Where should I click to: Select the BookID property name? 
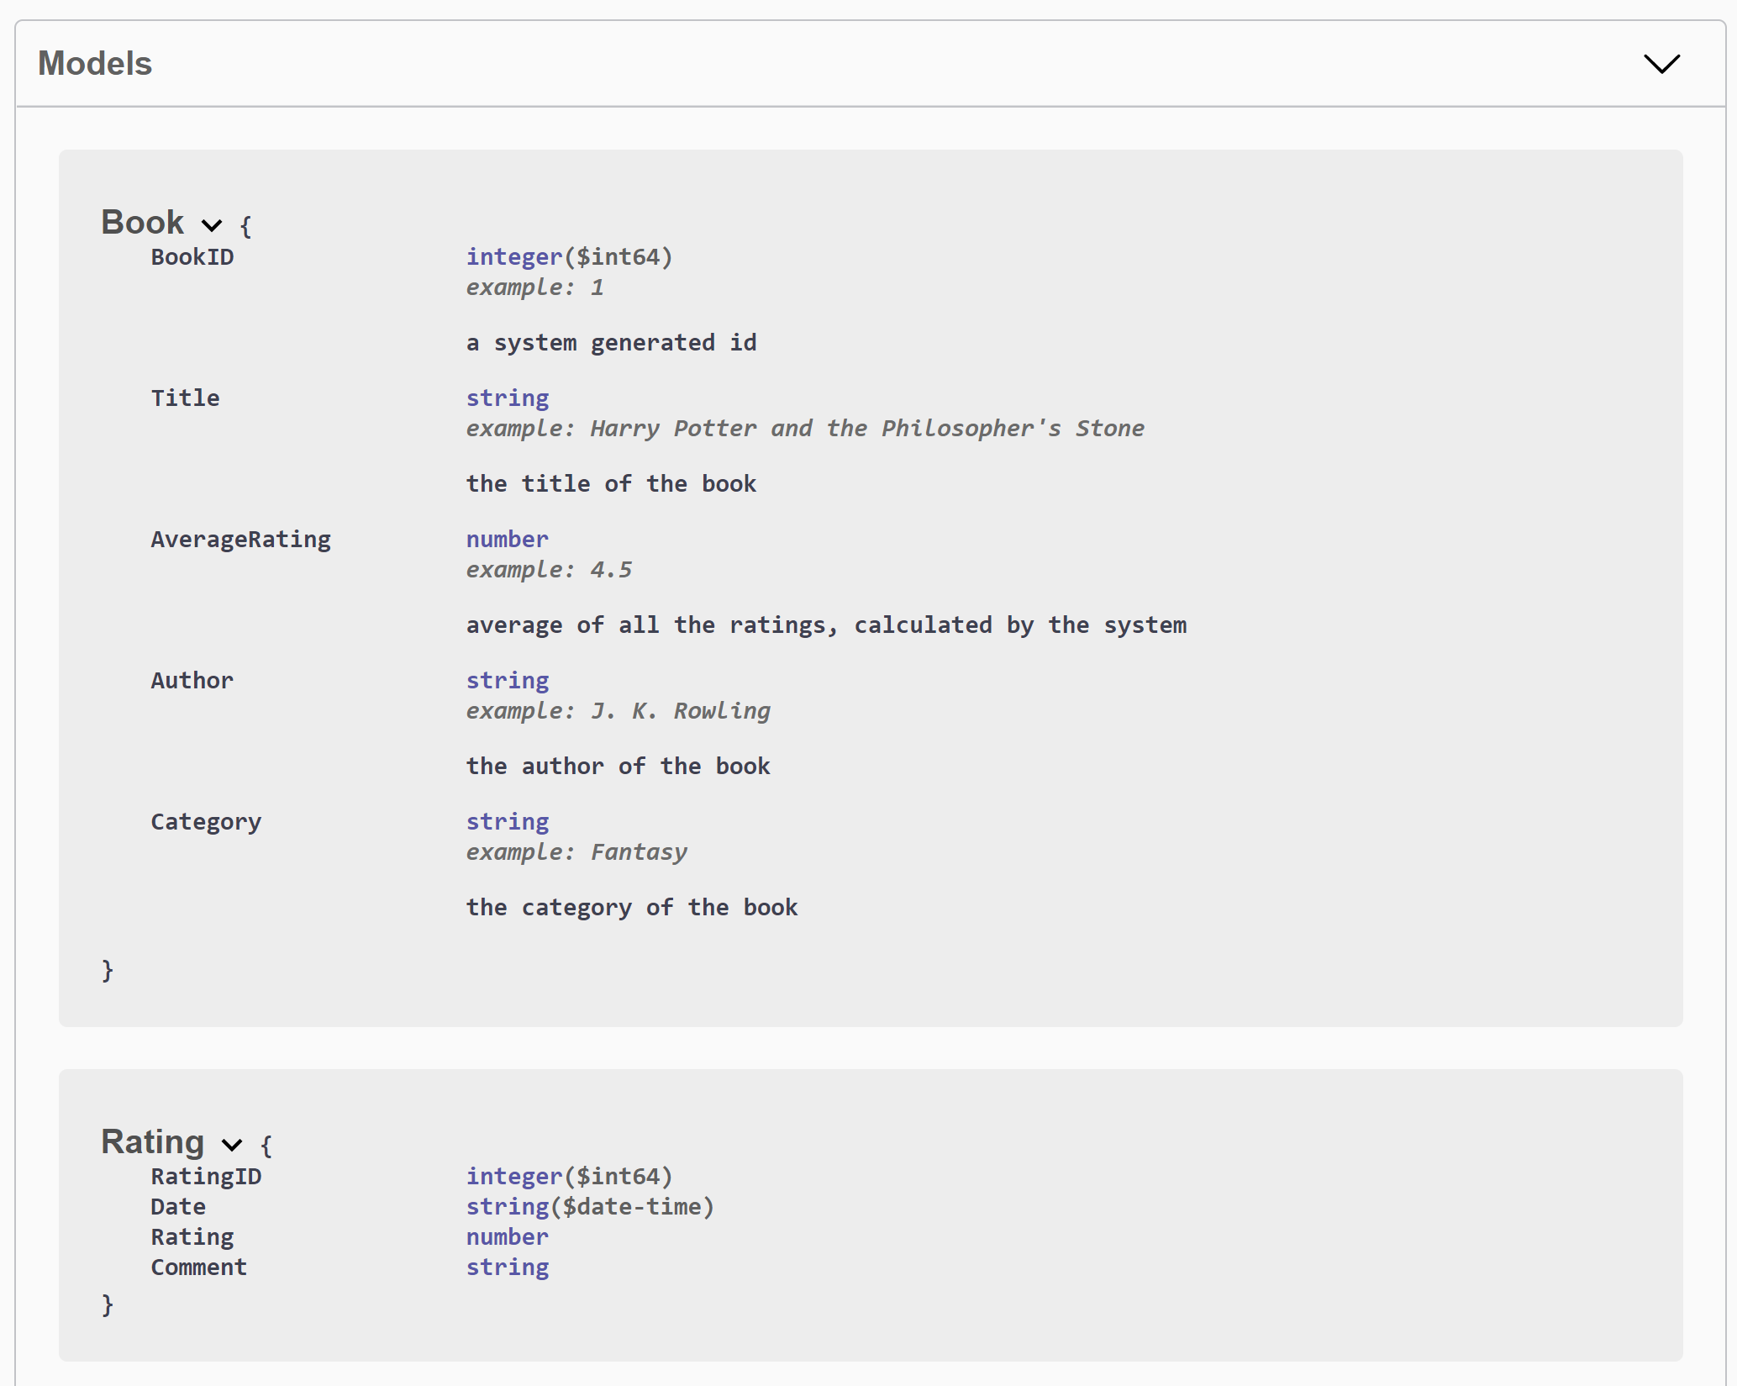pyautogui.click(x=192, y=257)
